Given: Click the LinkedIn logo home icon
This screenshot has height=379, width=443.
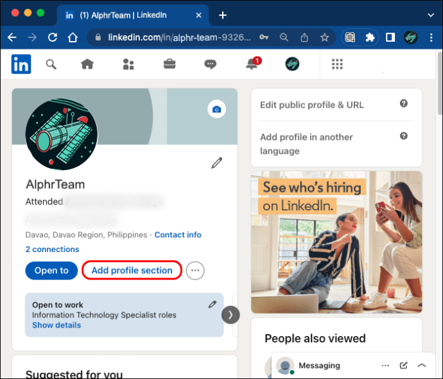Looking at the screenshot, I should (x=21, y=64).
